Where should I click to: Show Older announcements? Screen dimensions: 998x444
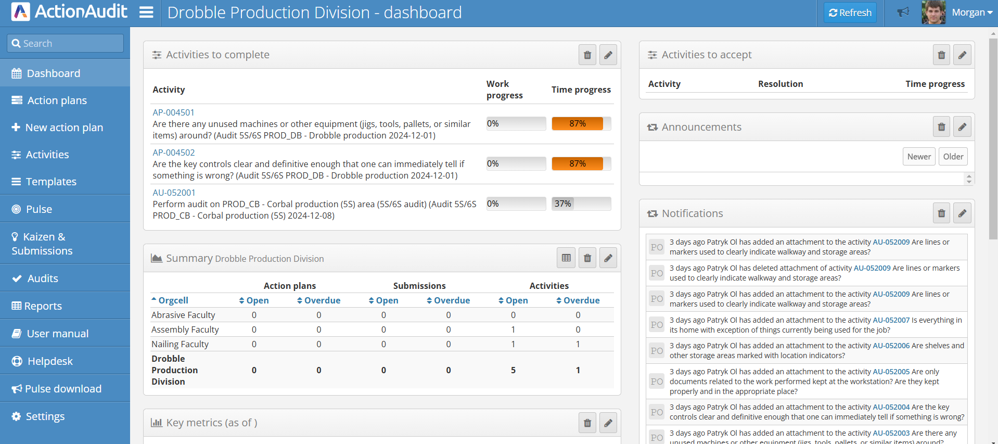953,157
